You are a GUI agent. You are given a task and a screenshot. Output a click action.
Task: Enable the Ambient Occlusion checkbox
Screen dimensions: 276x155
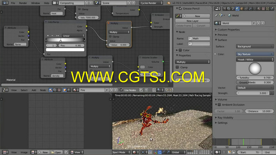click(219, 105)
